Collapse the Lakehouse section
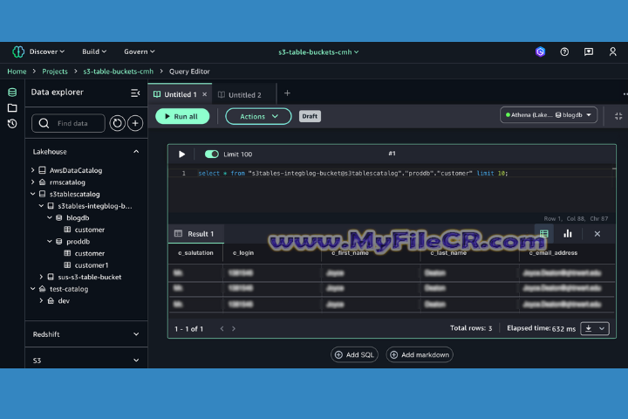The height and width of the screenshot is (419, 628). (x=136, y=152)
